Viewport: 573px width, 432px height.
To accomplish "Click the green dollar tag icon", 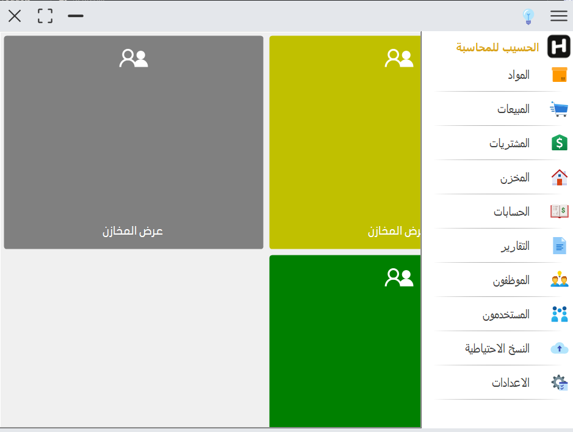I will 560,143.
